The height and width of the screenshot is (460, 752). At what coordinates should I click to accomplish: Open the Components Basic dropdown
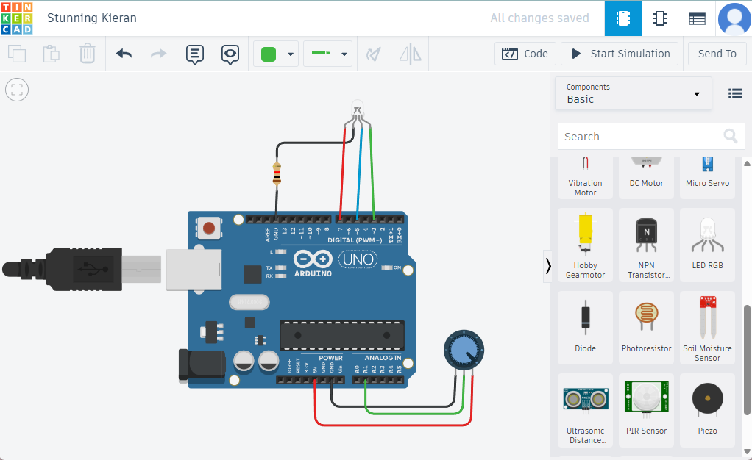(633, 93)
